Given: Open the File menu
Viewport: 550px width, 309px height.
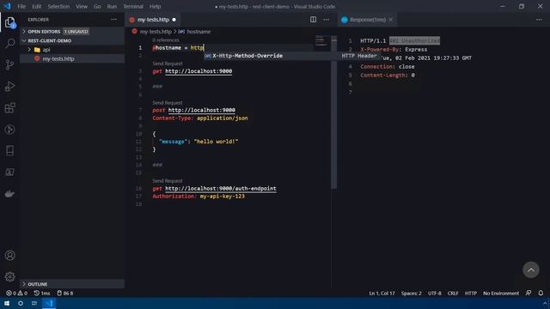Looking at the screenshot, I should pyautogui.click(x=21, y=7).
